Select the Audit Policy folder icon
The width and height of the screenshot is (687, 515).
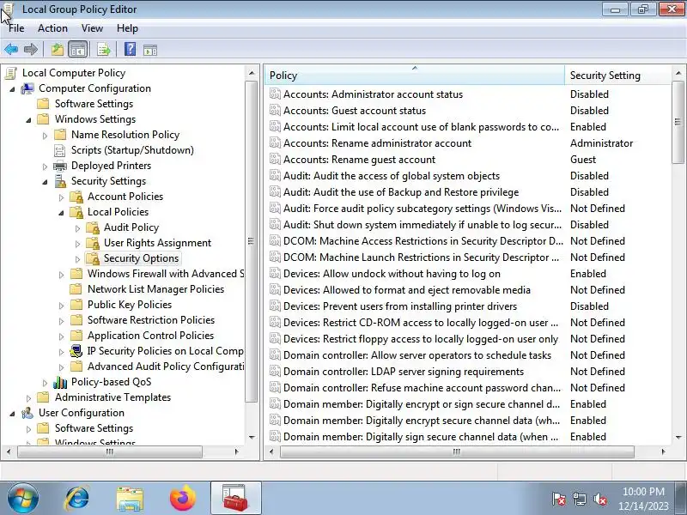[93, 227]
